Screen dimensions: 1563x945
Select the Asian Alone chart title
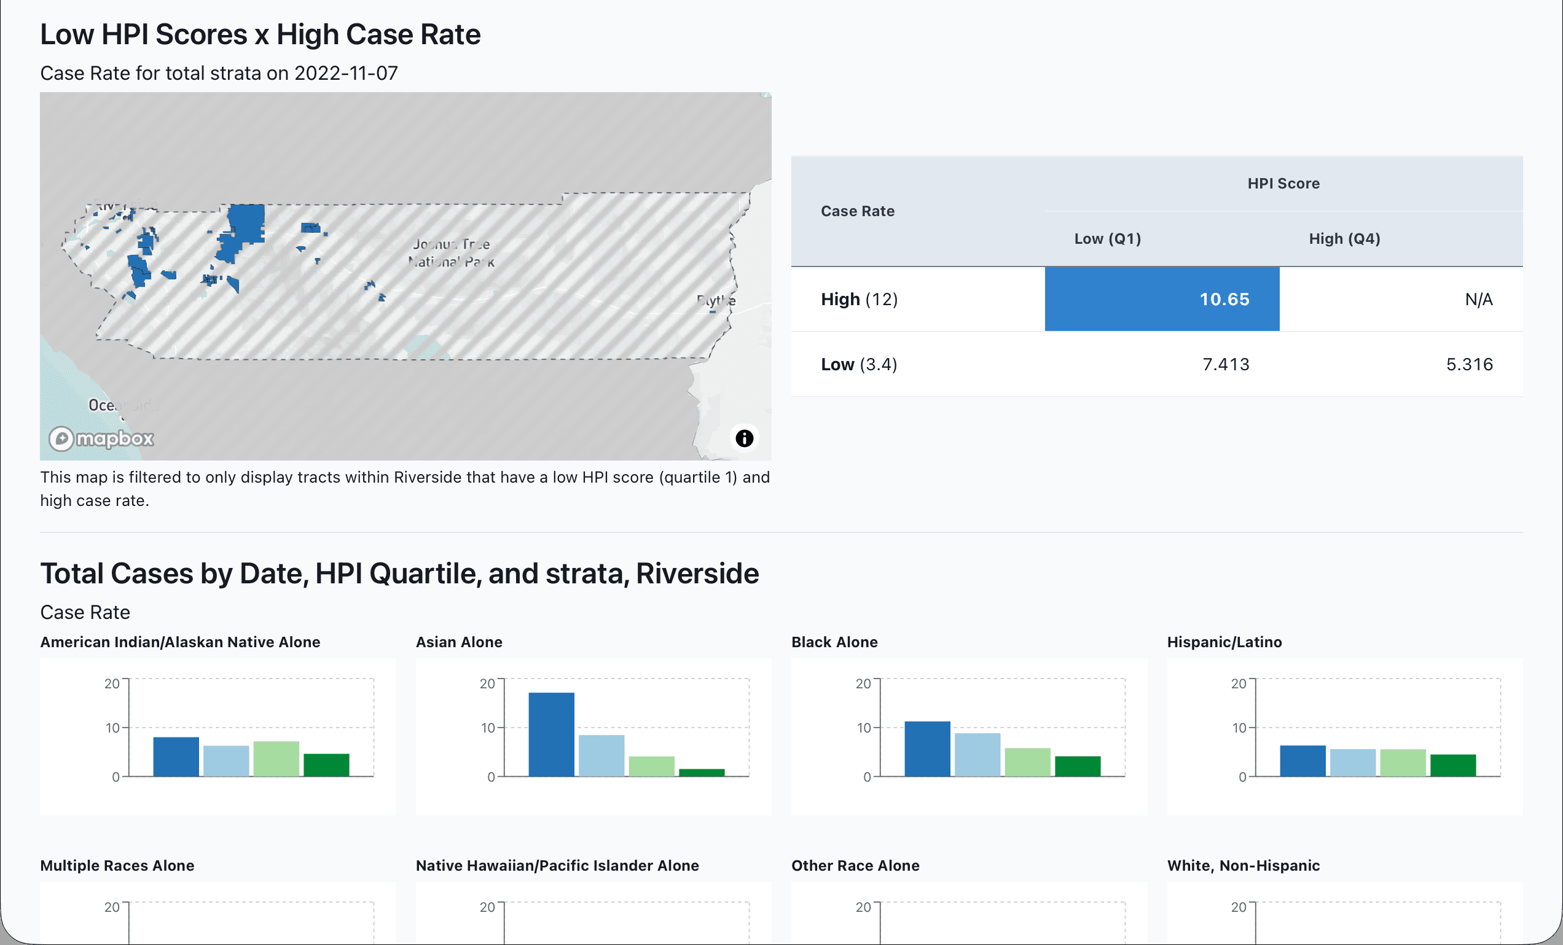460,642
